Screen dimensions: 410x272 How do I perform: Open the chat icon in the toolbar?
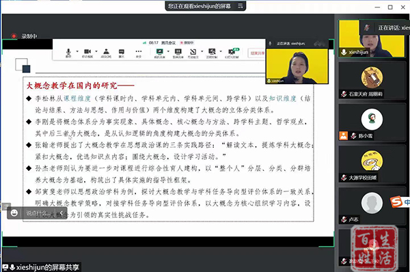tap(122, 53)
